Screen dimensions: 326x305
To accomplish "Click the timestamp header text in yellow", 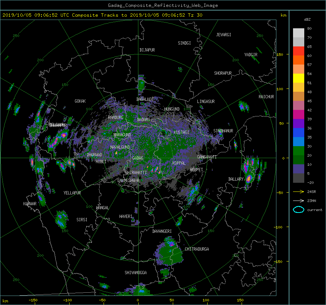I will pyautogui.click(x=102, y=15).
